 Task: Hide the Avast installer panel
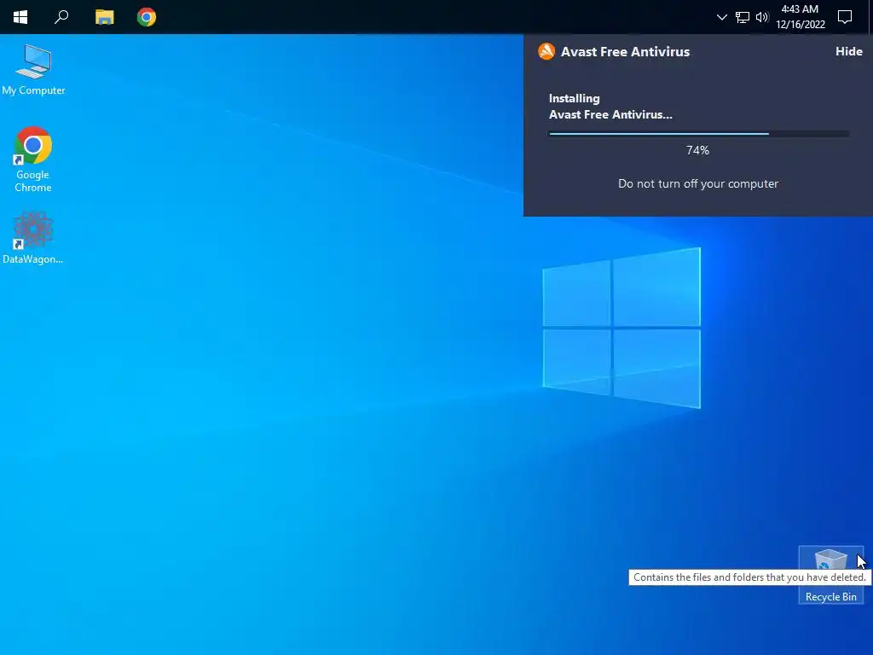[848, 51]
